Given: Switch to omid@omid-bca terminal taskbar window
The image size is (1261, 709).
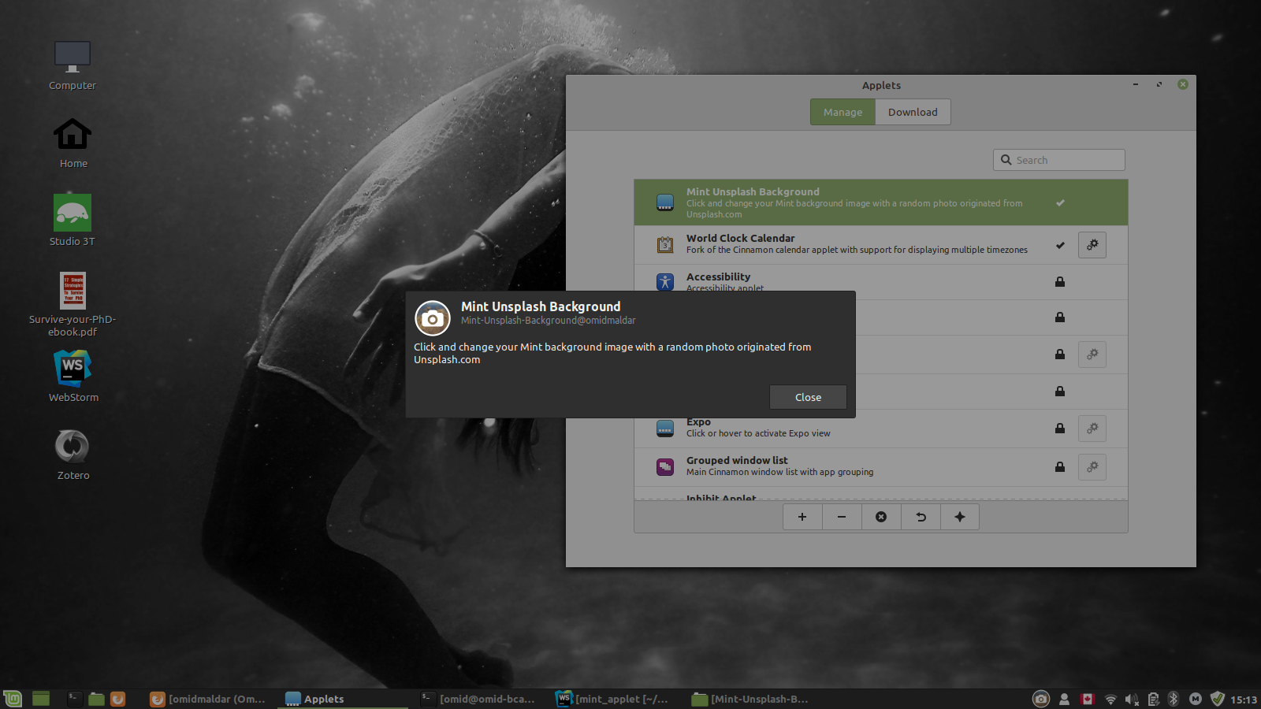Looking at the screenshot, I should pyautogui.click(x=478, y=699).
